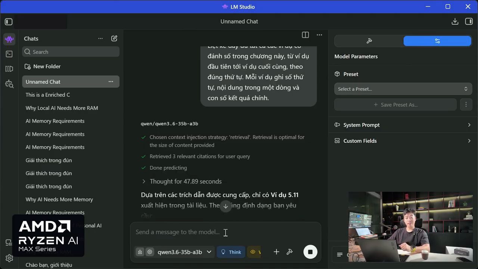Open preset more options vertical ellipsis

[x=466, y=105]
